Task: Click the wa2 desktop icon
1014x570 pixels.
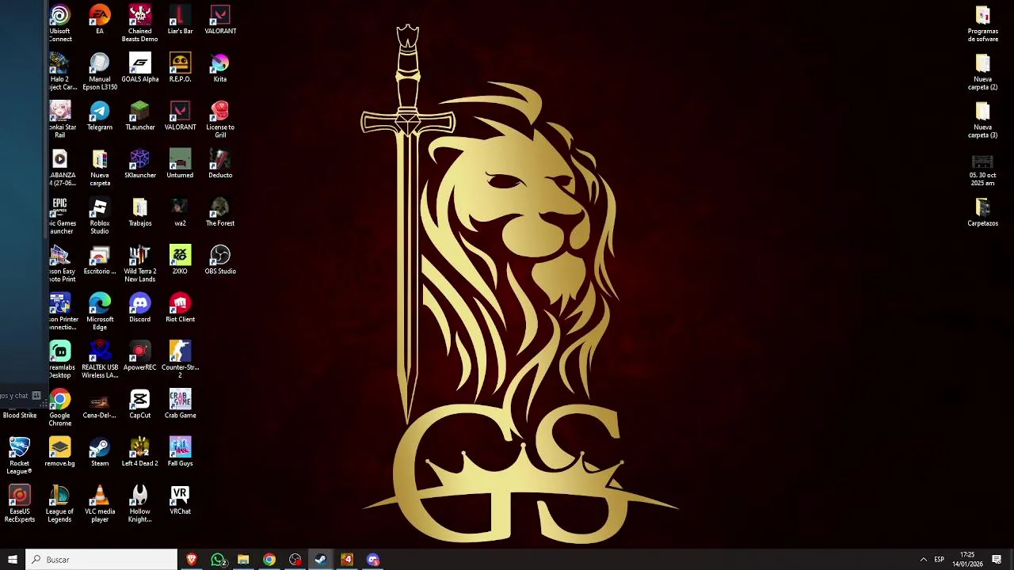Action: pos(180,212)
